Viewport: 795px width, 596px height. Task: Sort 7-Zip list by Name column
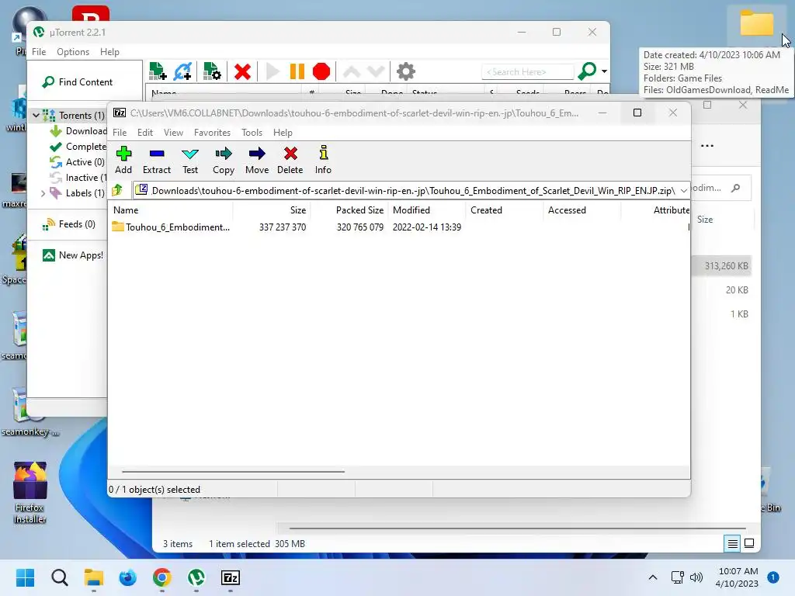tap(171, 210)
